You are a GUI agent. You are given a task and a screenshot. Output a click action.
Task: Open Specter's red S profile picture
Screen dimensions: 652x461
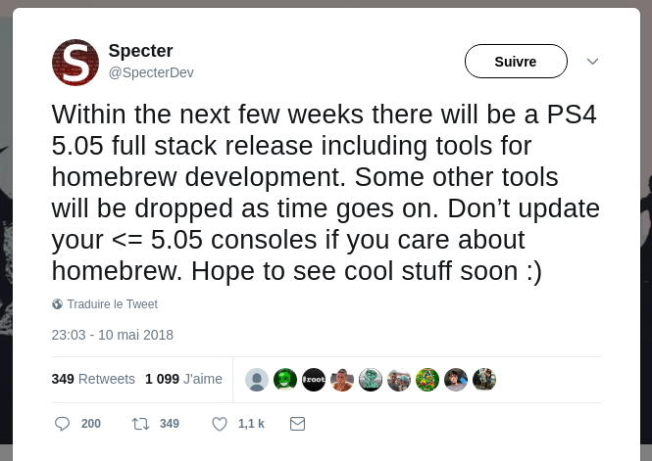coord(75,63)
